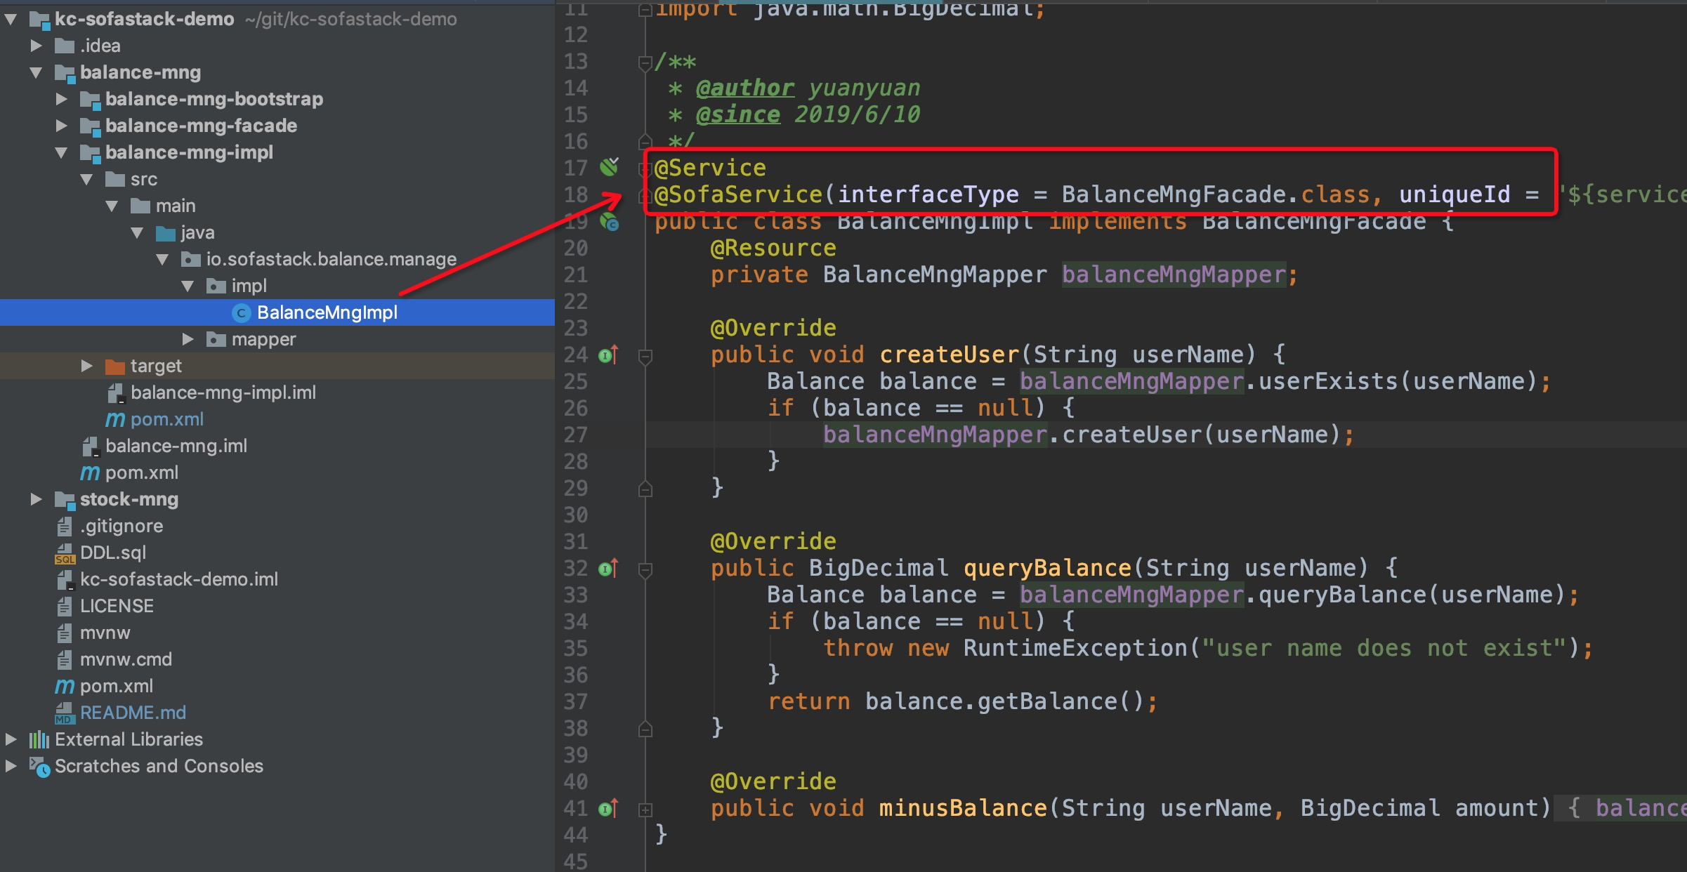Click the LICENSE file icon
Image resolution: width=1687 pixels, height=872 pixels.
65,607
